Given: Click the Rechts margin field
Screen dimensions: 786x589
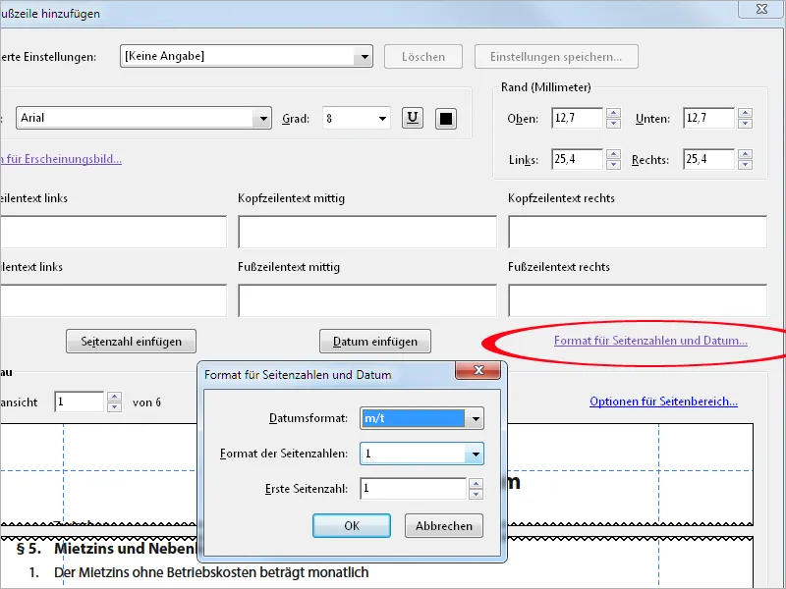Looking at the screenshot, I should point(708,159).
